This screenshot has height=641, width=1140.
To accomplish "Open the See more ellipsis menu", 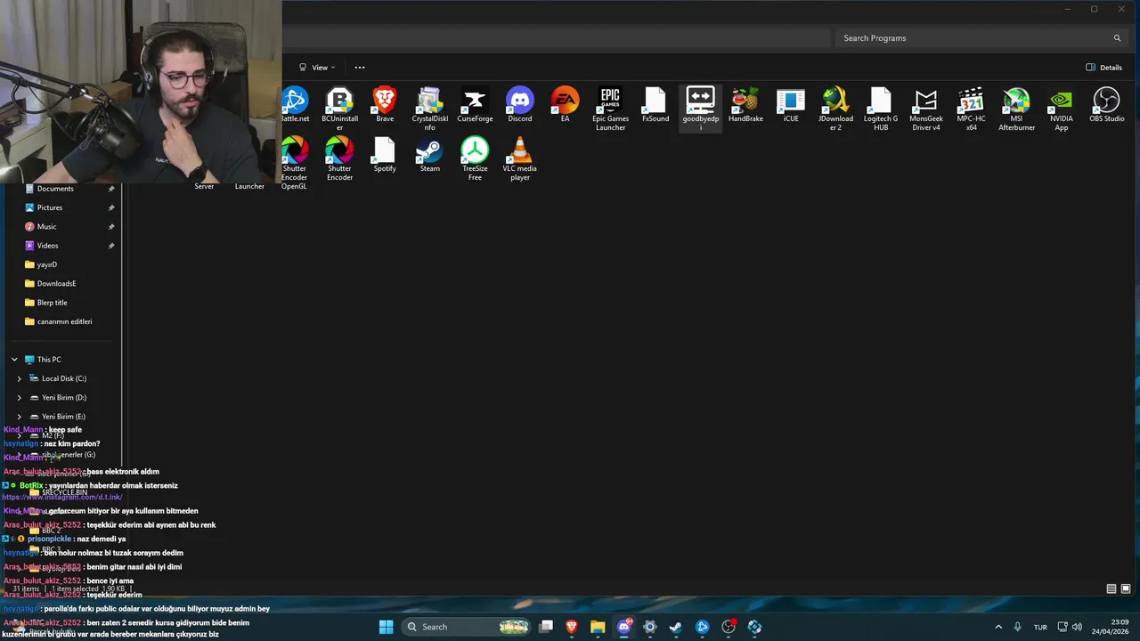I will tap(360, 68).
